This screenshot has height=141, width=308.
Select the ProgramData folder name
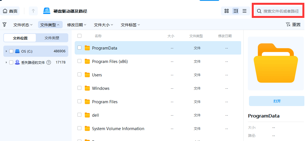click(x=105, y=48)
